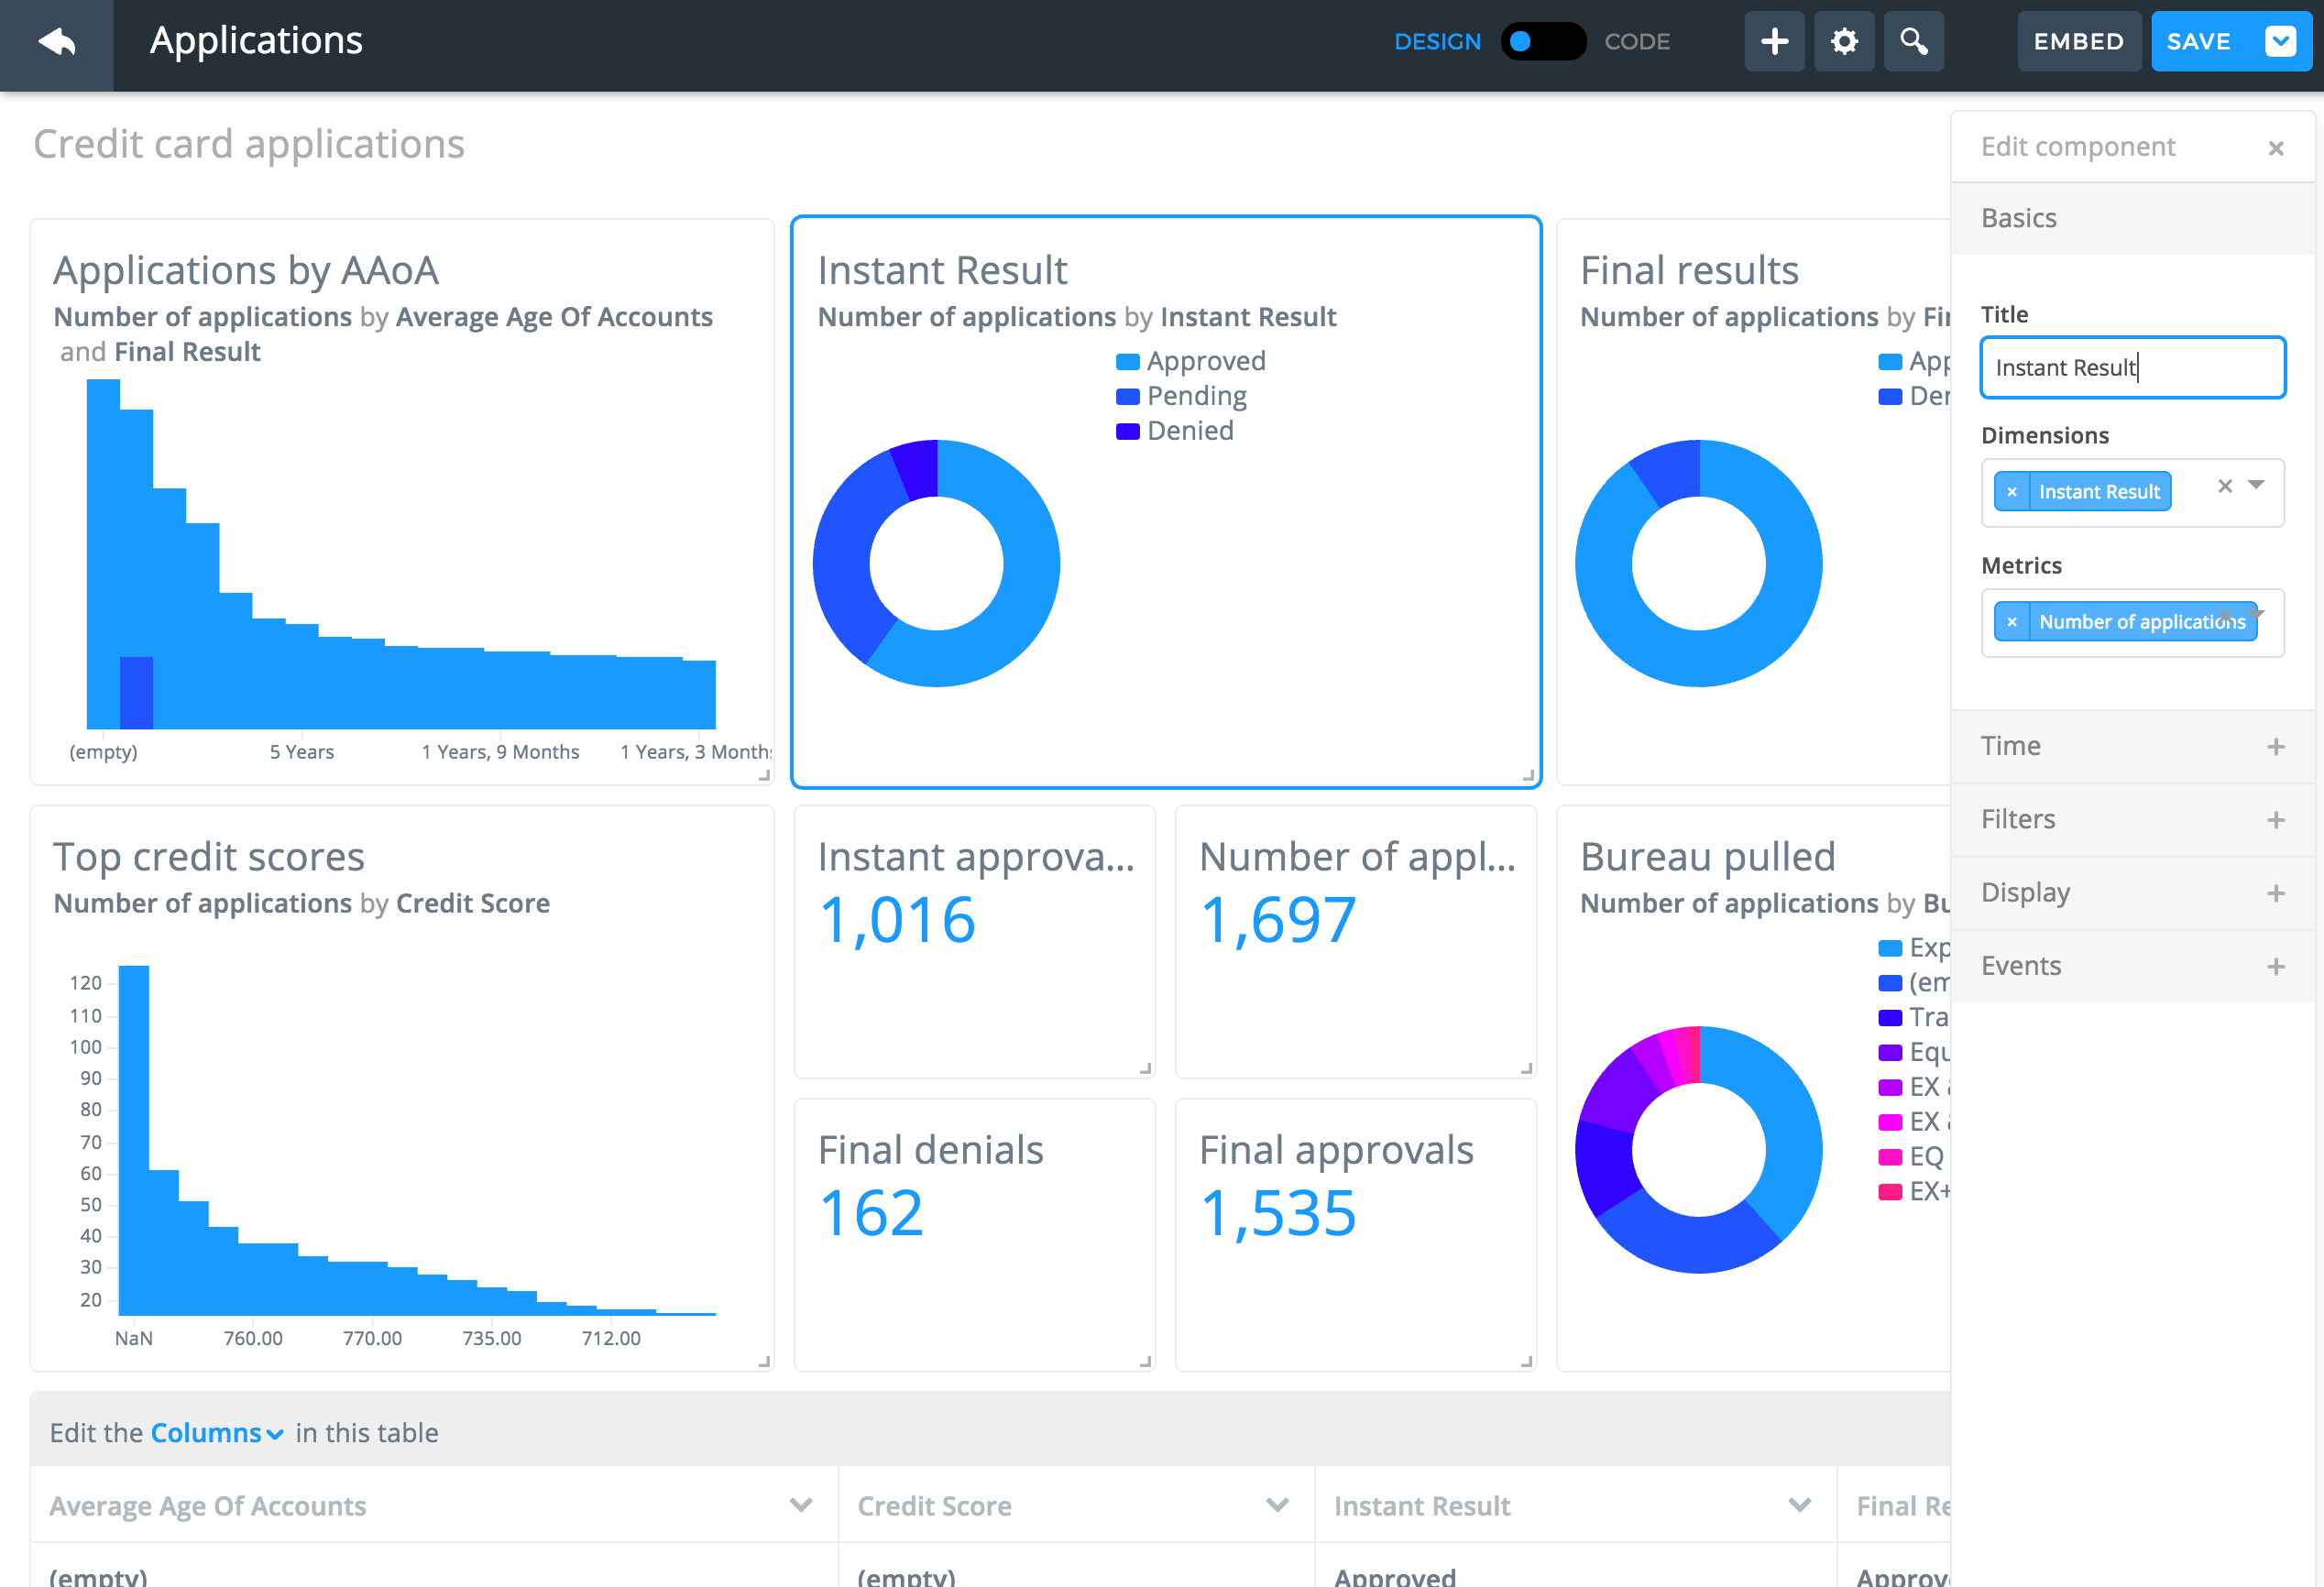Expand the Filters section
The image size is (2324, 1587).
click(x=2275, y=820)
